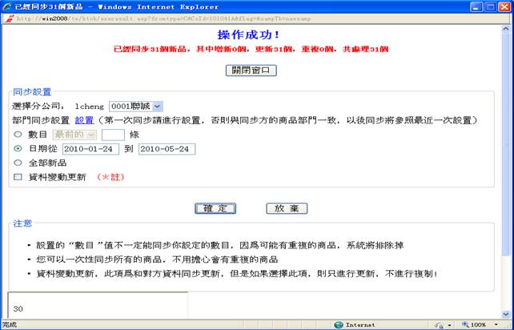Click the text area containing 30
The height and width of the screenshot is (330, 514).
click(98, 308)
